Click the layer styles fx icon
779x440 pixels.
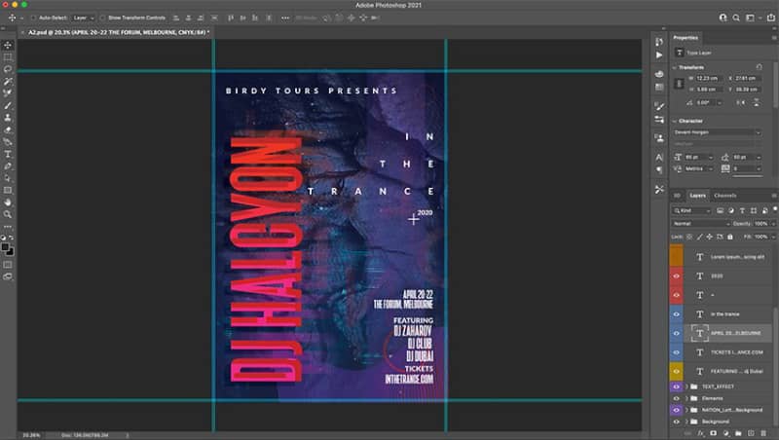(700, 433)
